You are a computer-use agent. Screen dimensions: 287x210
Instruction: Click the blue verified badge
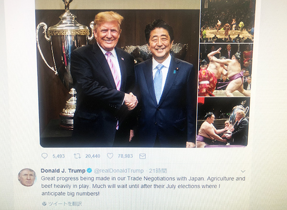tap(89, 170)
